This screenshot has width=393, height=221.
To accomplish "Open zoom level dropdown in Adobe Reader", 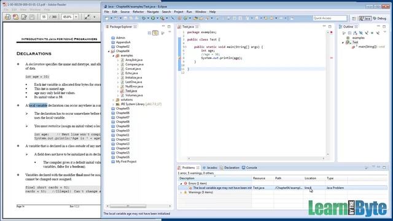I will 76,17.
